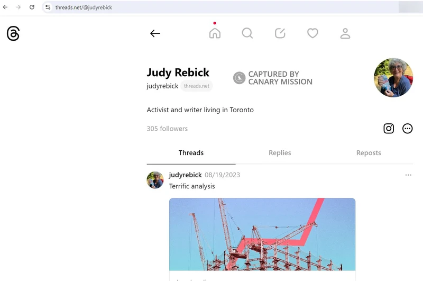Image resolution: width=423 pixels, height=281 pixels.
Task: Go back using the in-page back arrow
Action: click(155, 33)
